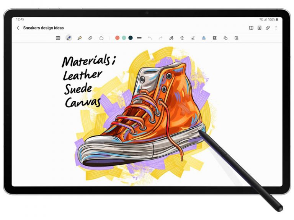Tap the straighten handwriting icon
294x220 pixels.
point(182,38)
